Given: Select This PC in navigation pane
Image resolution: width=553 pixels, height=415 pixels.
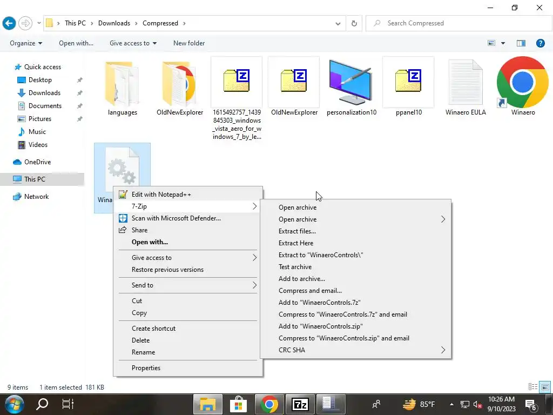Looking at the screenshot, I should 29,179.
